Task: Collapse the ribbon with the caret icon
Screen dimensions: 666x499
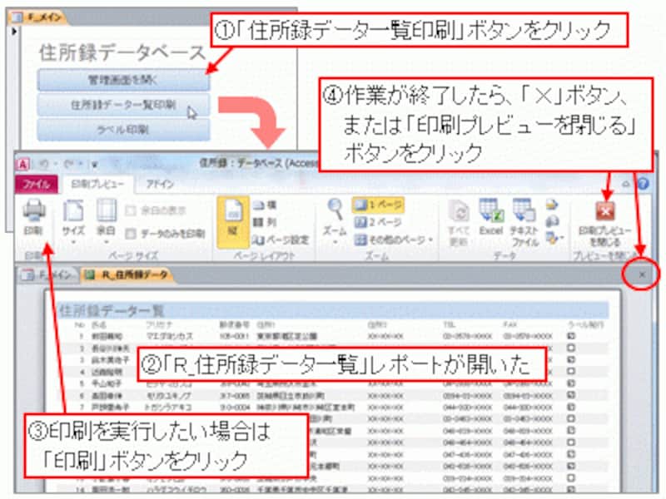Action: 626,184
